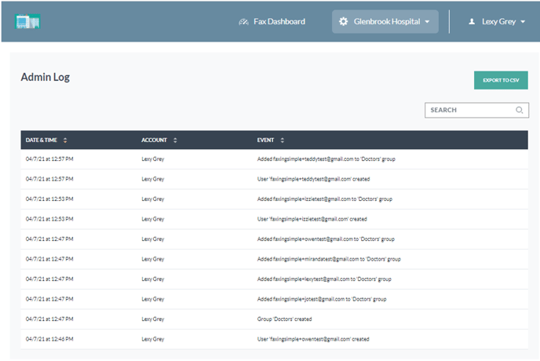Image resolution: width=540 pixels, height=361 pixels.
Task: Expand the Glenbrook Hospital dropdown arrow
Action: point(427,22)
